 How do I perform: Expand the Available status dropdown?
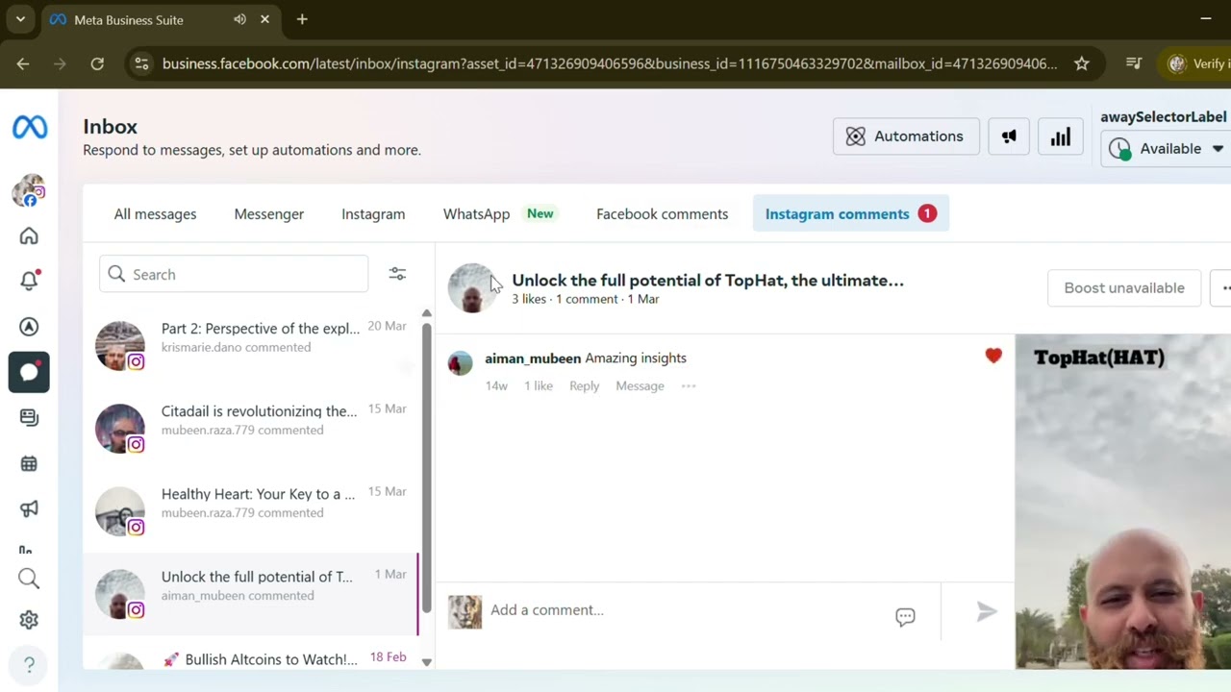pyautogui.click(x=1167, y=149)
